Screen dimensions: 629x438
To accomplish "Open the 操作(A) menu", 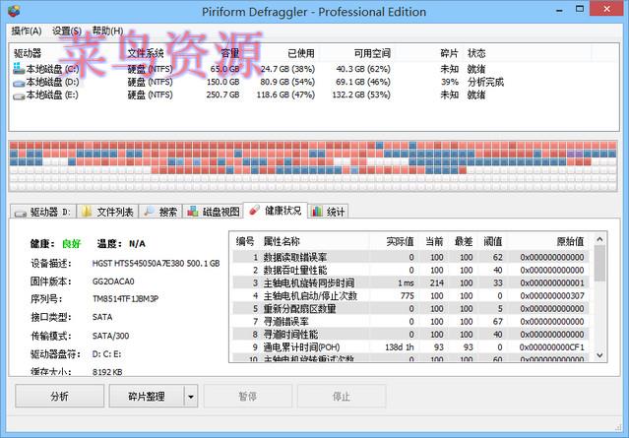I will 26,31.
